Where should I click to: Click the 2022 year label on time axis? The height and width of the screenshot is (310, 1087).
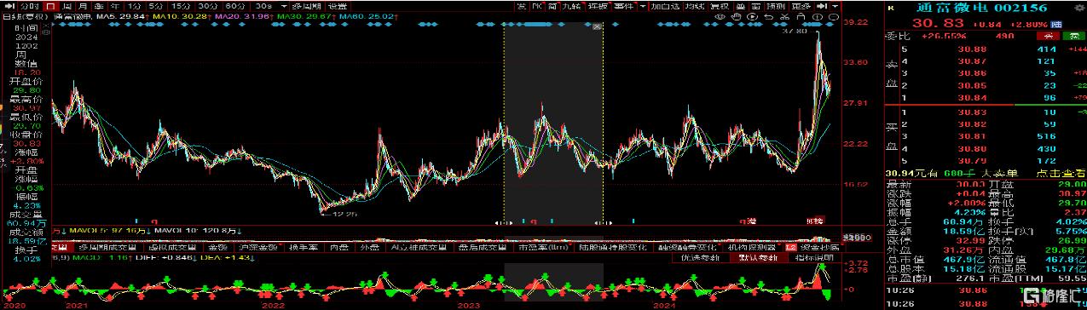(272, 304)
